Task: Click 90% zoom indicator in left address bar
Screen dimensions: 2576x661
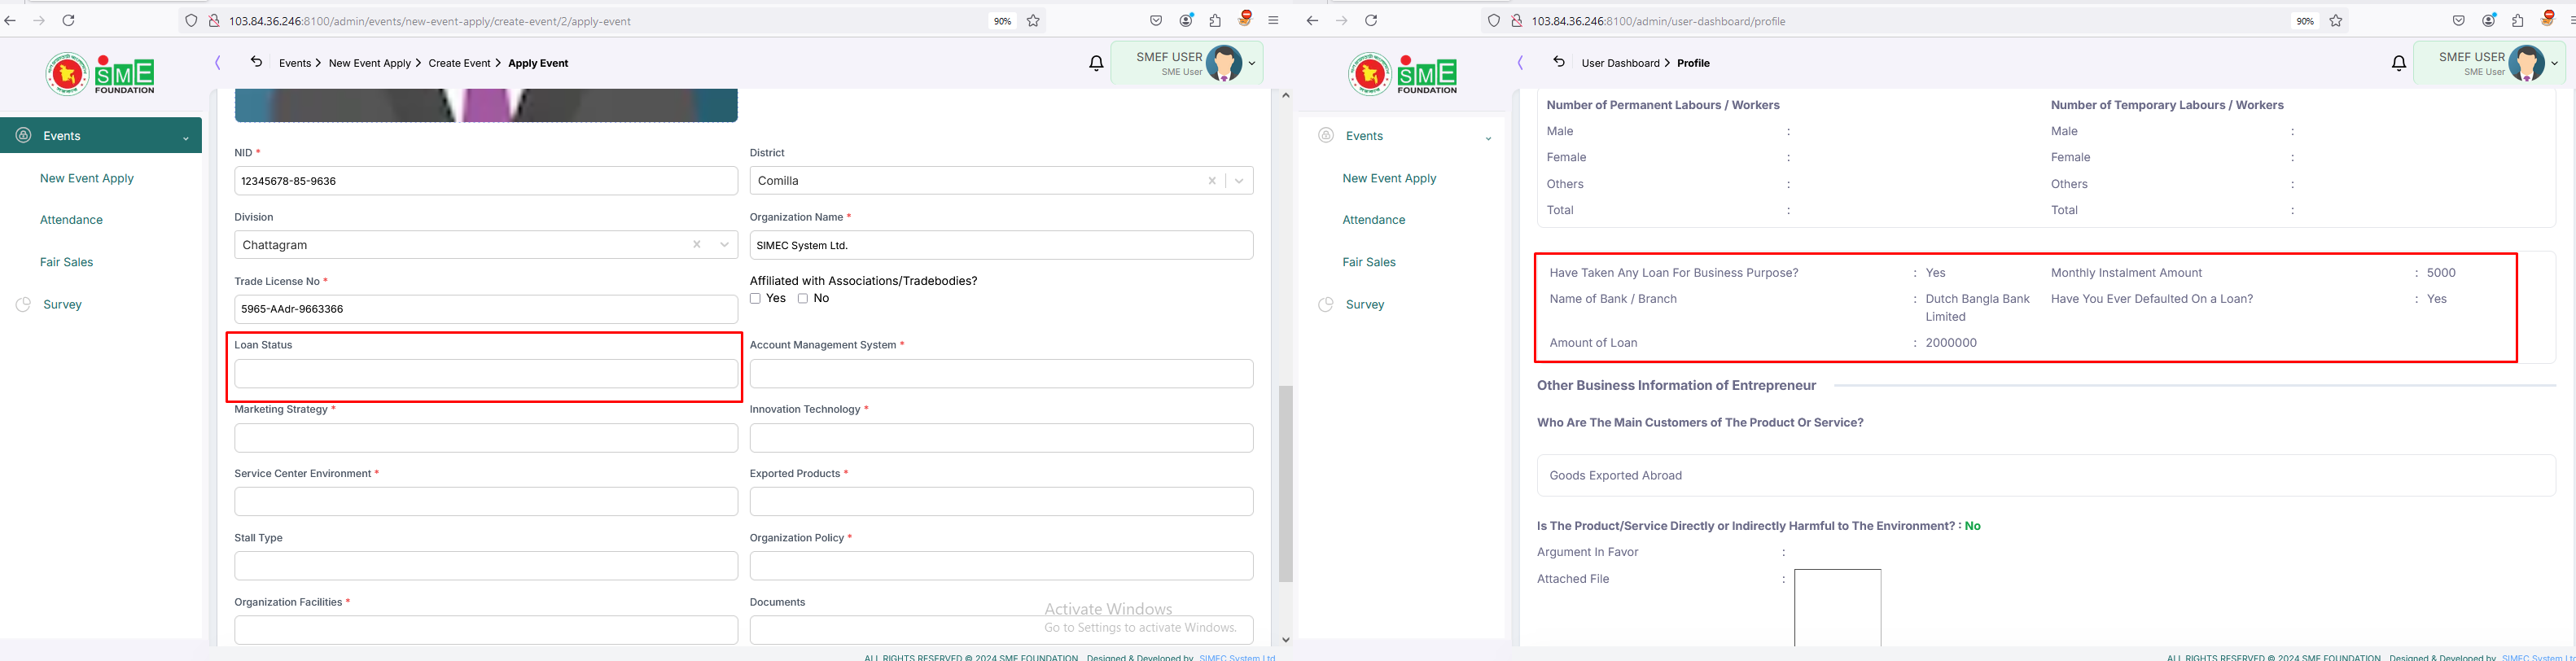Action: coord(1002,21)
